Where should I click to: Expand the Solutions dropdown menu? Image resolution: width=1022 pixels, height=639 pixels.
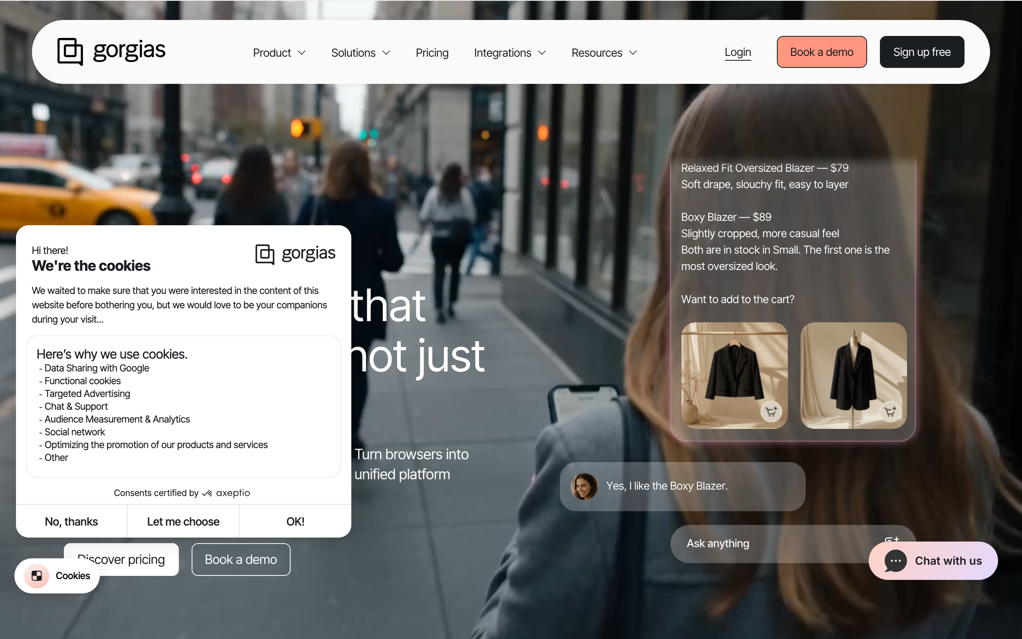click(x=360, y=53)
